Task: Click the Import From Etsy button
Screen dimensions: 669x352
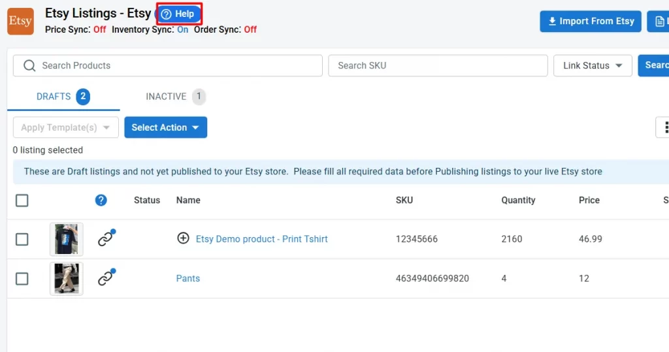Action: 591,22
